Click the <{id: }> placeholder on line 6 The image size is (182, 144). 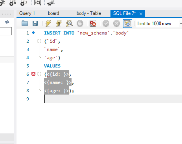click(x=58, y=74)
